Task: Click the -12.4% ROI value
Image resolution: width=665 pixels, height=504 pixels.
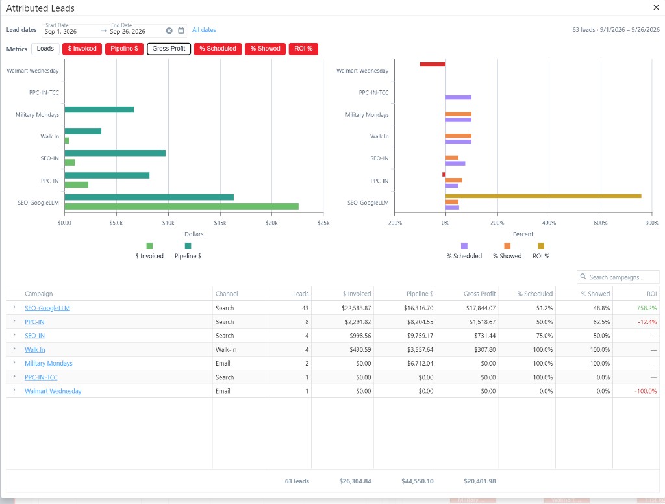Action: [x=647, y=322]
